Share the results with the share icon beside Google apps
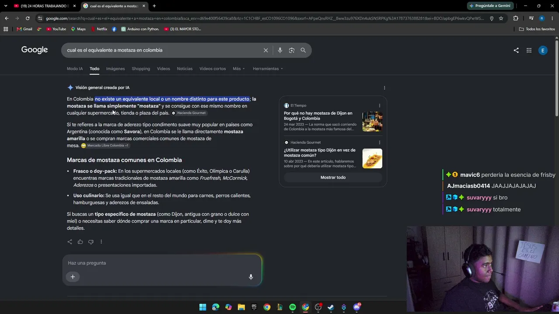 click(516, 50)
